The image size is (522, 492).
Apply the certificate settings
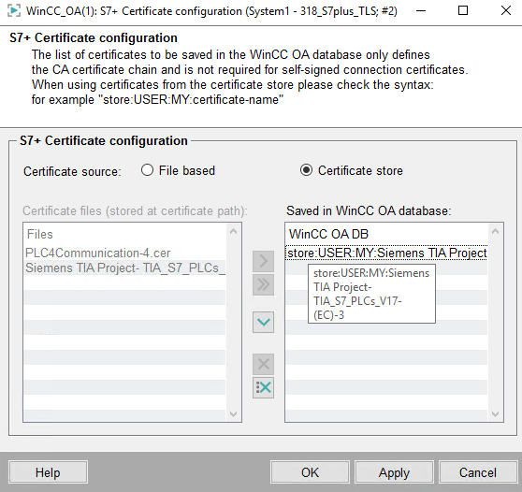tap(394, 472)
